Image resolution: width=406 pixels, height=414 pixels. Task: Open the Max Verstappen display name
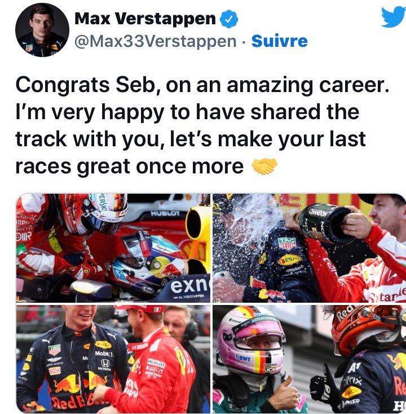pyautogui.click(x=145, y=19)
